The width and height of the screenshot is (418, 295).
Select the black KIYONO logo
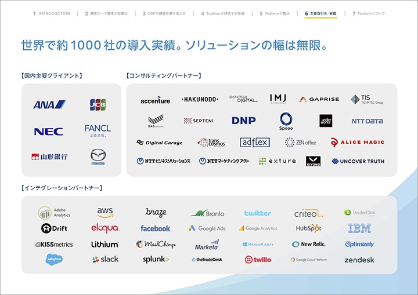(313, 161)
